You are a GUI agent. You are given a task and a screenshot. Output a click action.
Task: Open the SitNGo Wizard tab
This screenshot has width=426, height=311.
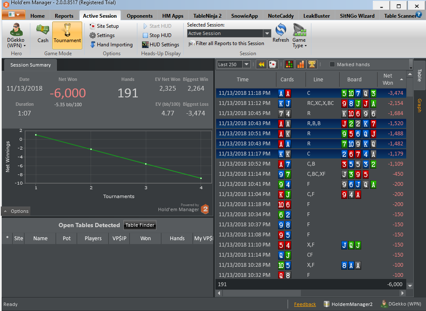pyautogui.click(x=357, y=16)
